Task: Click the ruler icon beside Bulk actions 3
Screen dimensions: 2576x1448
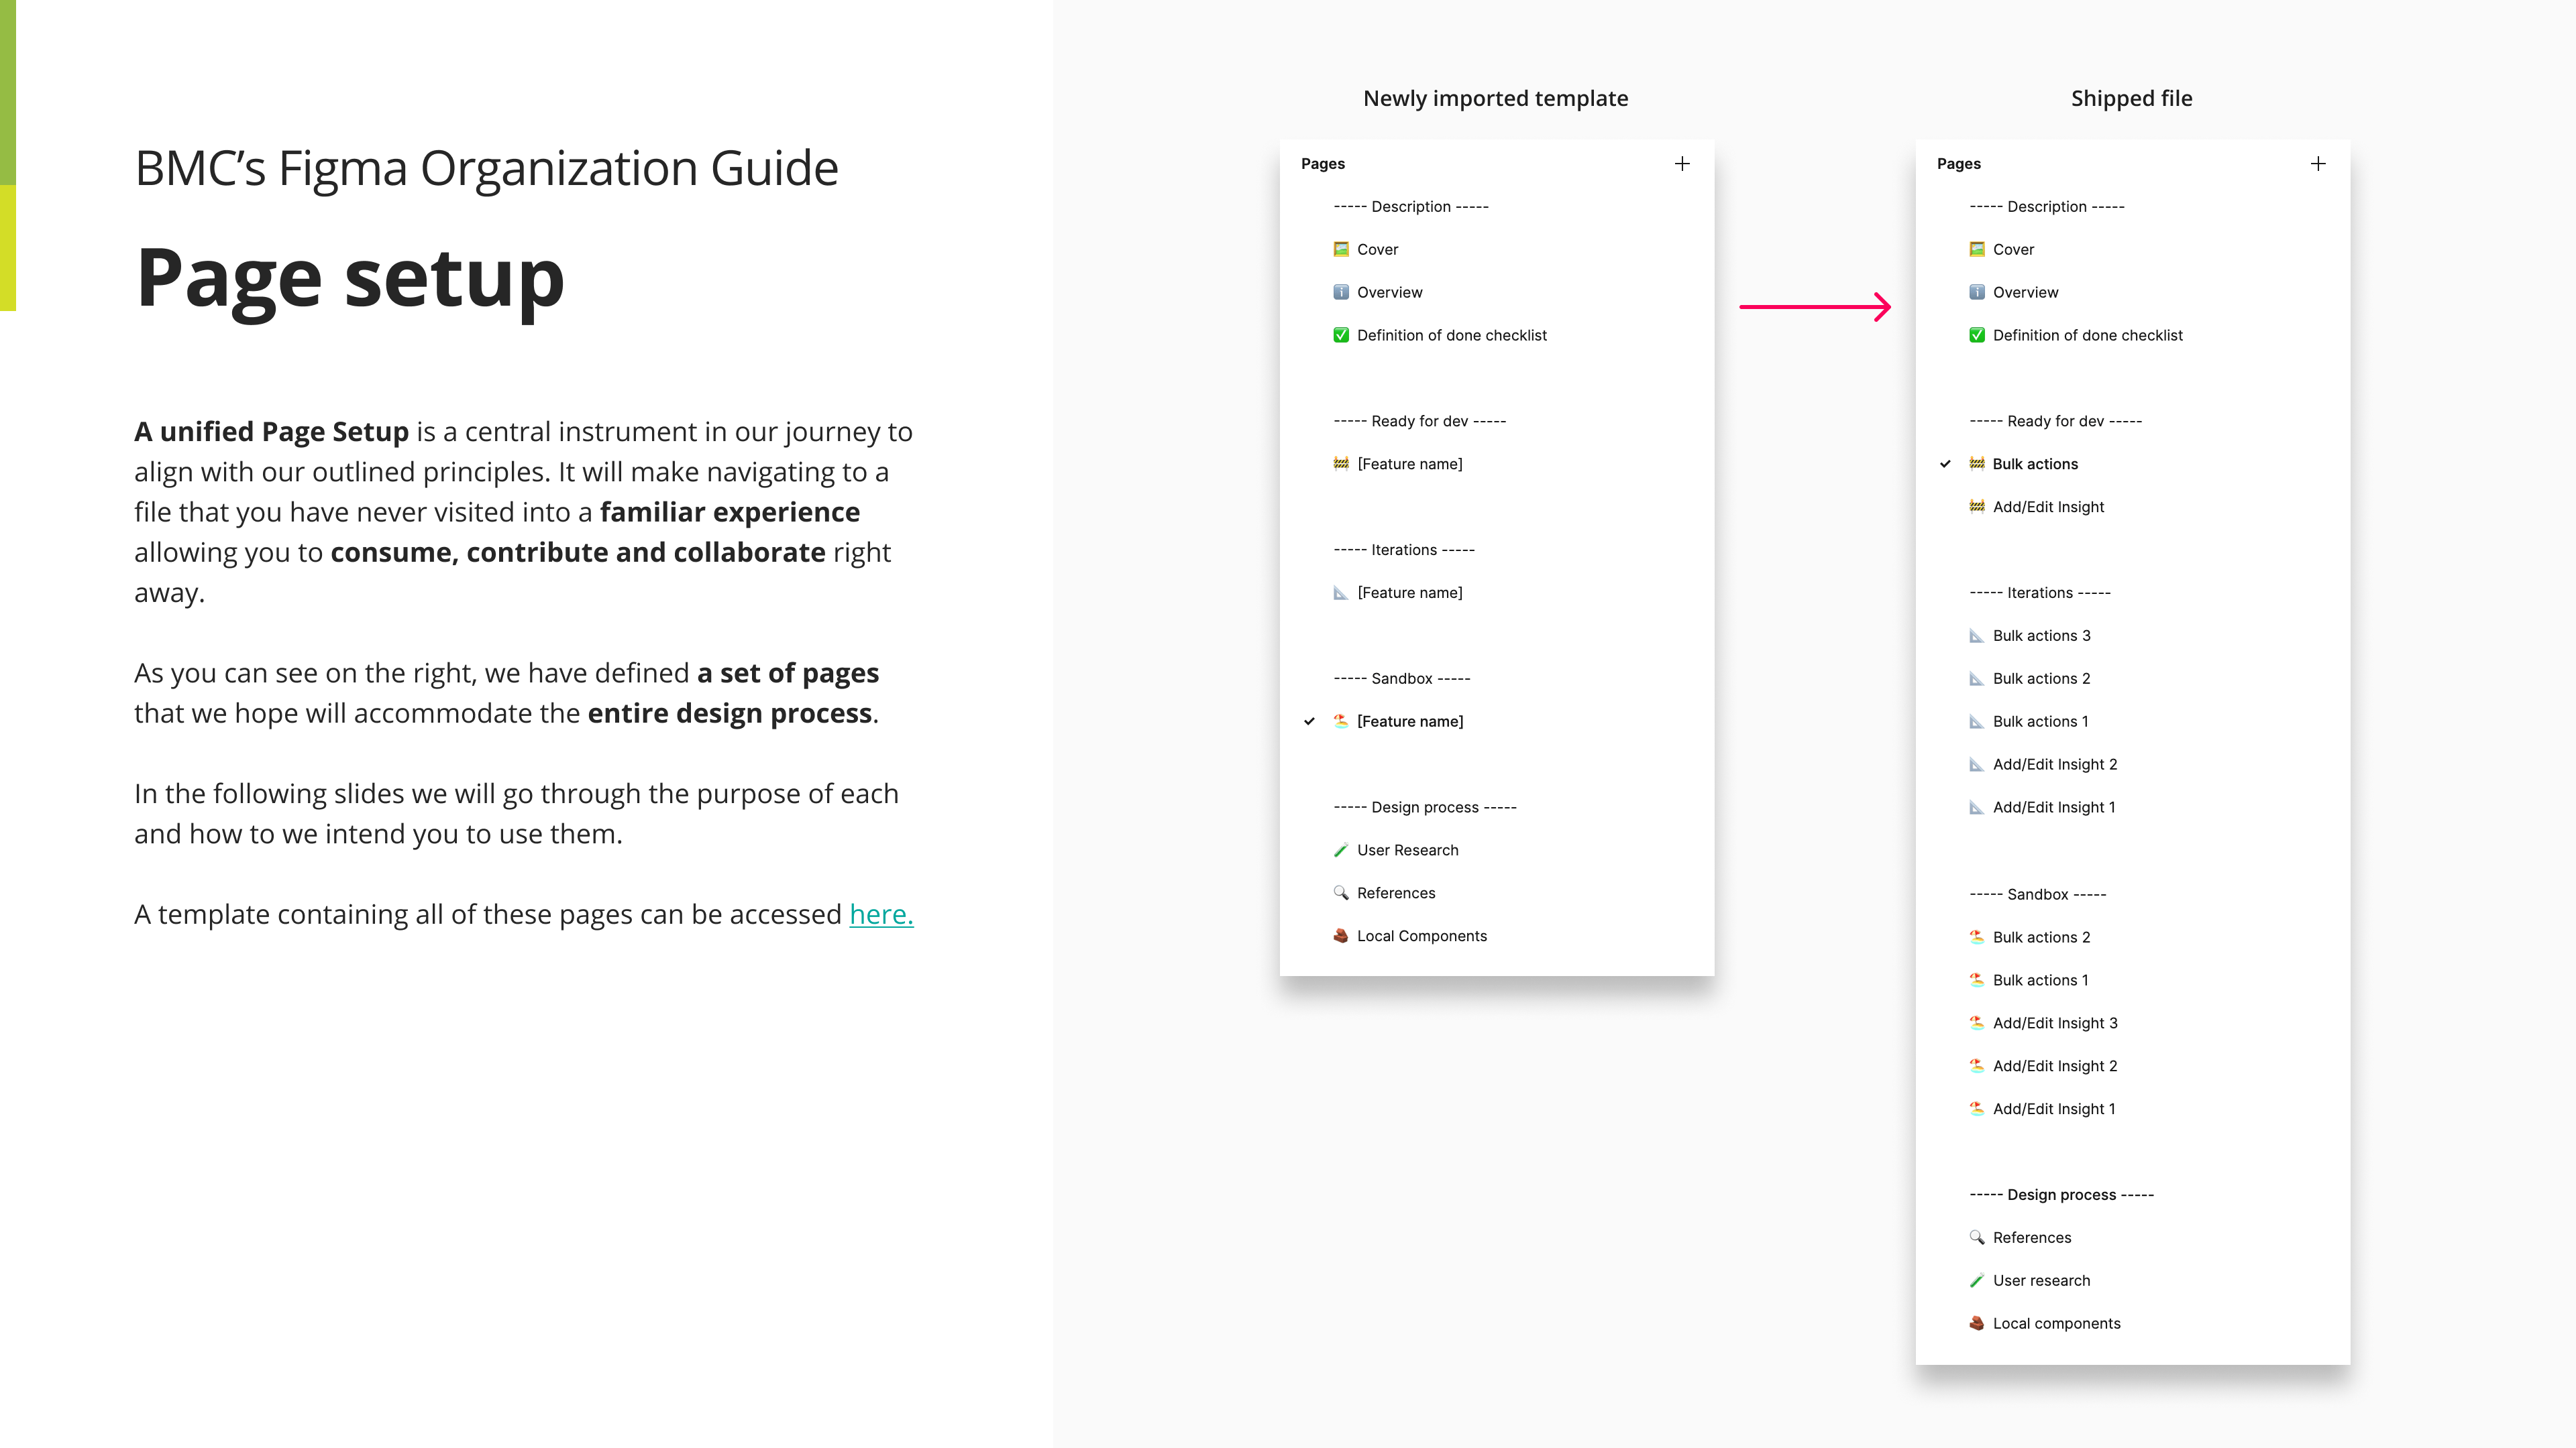Action: 1977,636
